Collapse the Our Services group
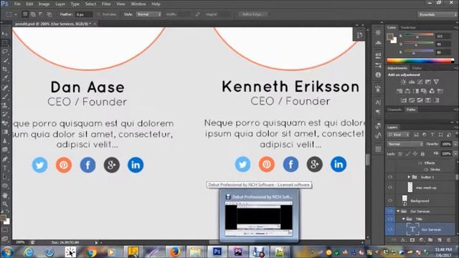This screenshot has width=459, height=258. tap(398, 211)
